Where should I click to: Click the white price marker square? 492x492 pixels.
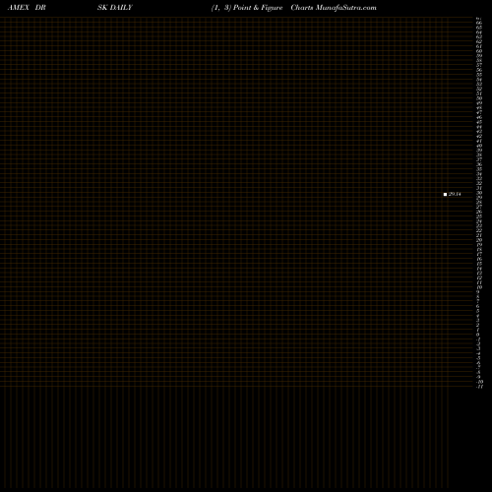(445, 194)
